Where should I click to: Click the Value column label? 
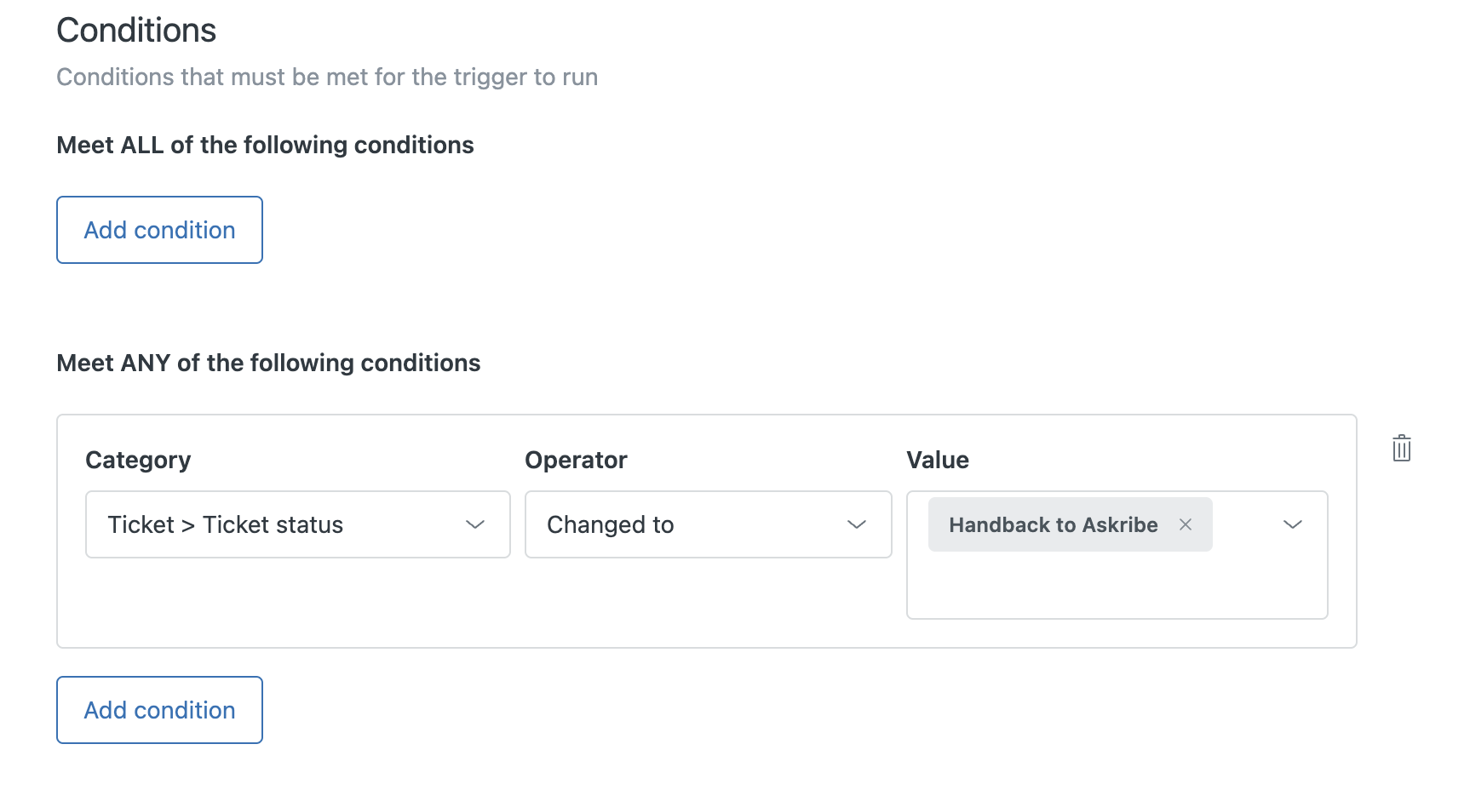pyautogui.click(x=937, y=460)
